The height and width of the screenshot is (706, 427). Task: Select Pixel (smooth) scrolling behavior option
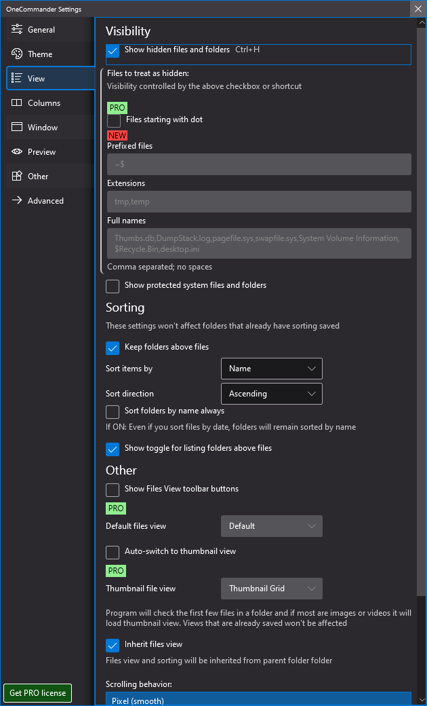[x=258, y=700]
